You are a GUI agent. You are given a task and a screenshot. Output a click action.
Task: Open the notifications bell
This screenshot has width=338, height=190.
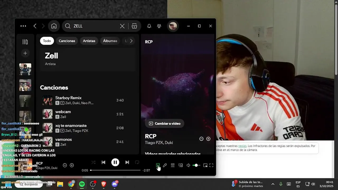(x=149, y=26)
